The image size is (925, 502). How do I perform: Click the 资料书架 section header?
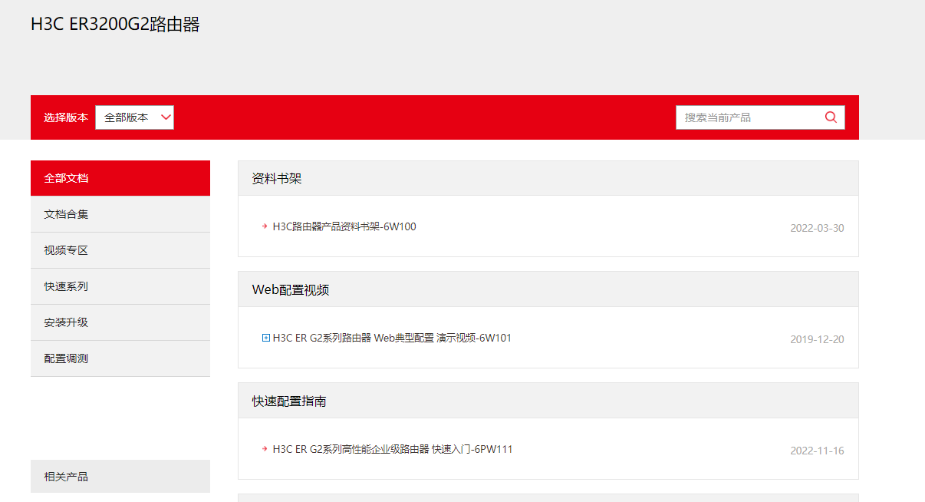tap(548, 178)
